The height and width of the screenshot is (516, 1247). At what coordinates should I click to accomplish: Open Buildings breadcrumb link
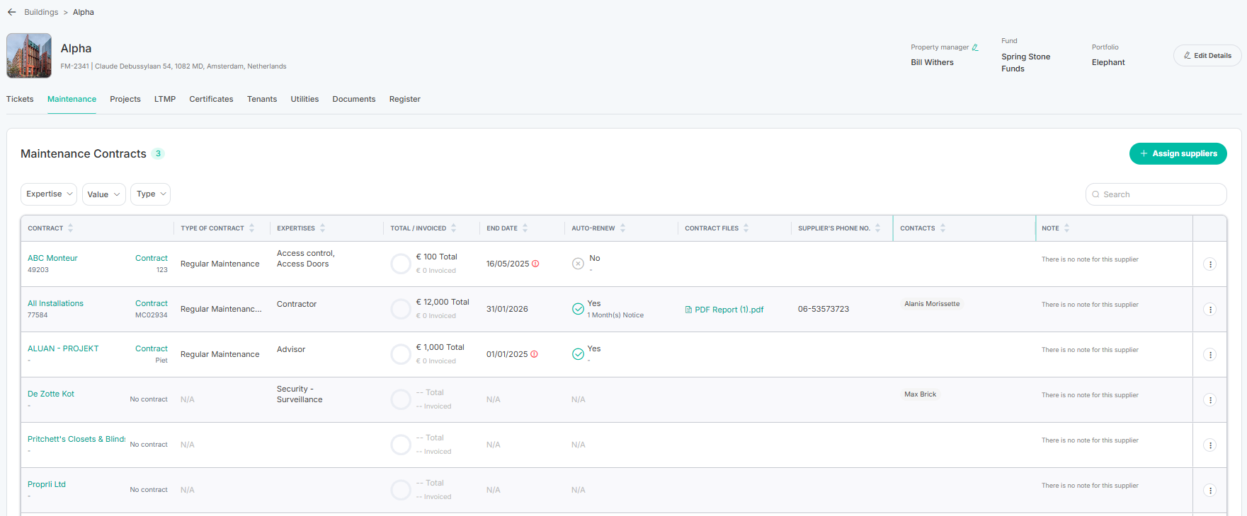click(41, 12)
